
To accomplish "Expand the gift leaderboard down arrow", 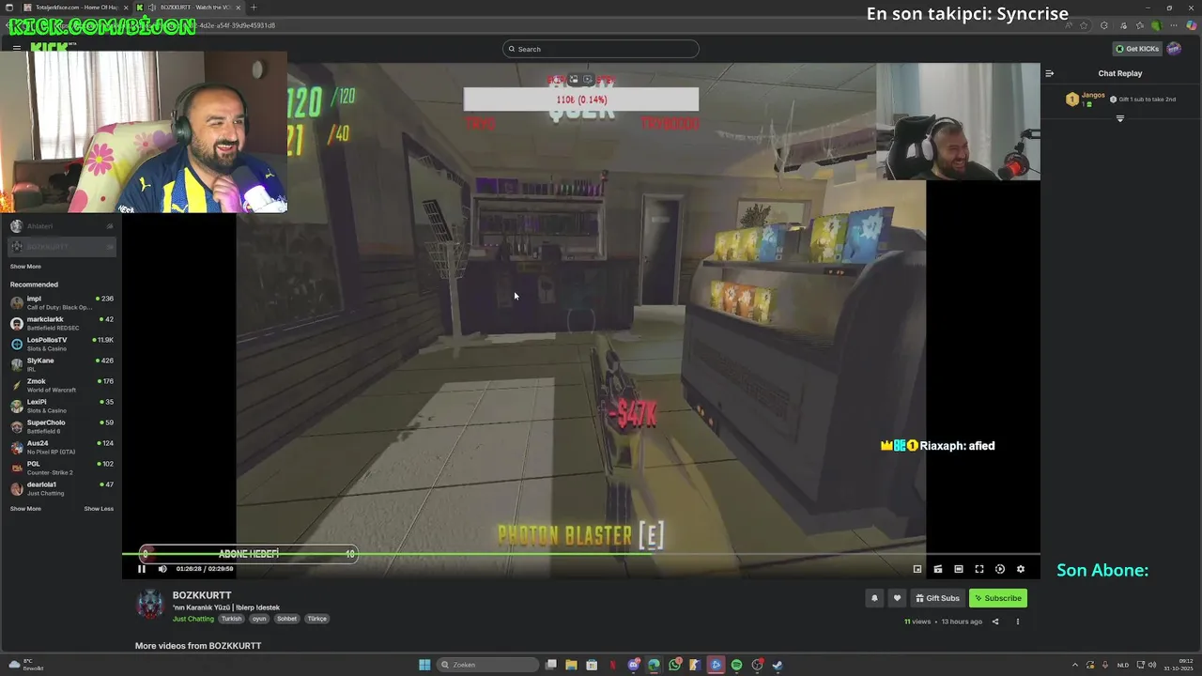I will click(1120, 118).
